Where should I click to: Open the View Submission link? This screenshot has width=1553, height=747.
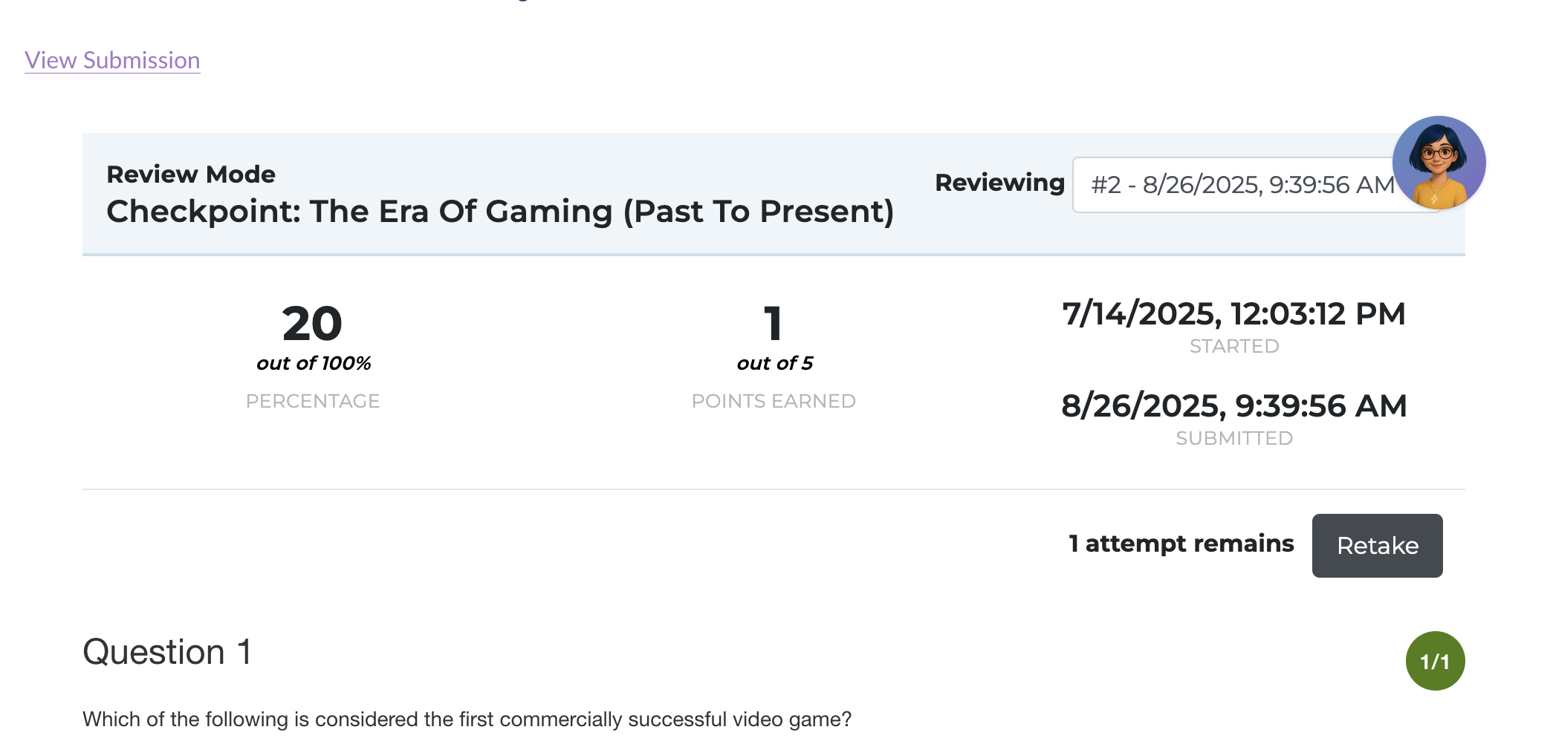pos(112,60)
